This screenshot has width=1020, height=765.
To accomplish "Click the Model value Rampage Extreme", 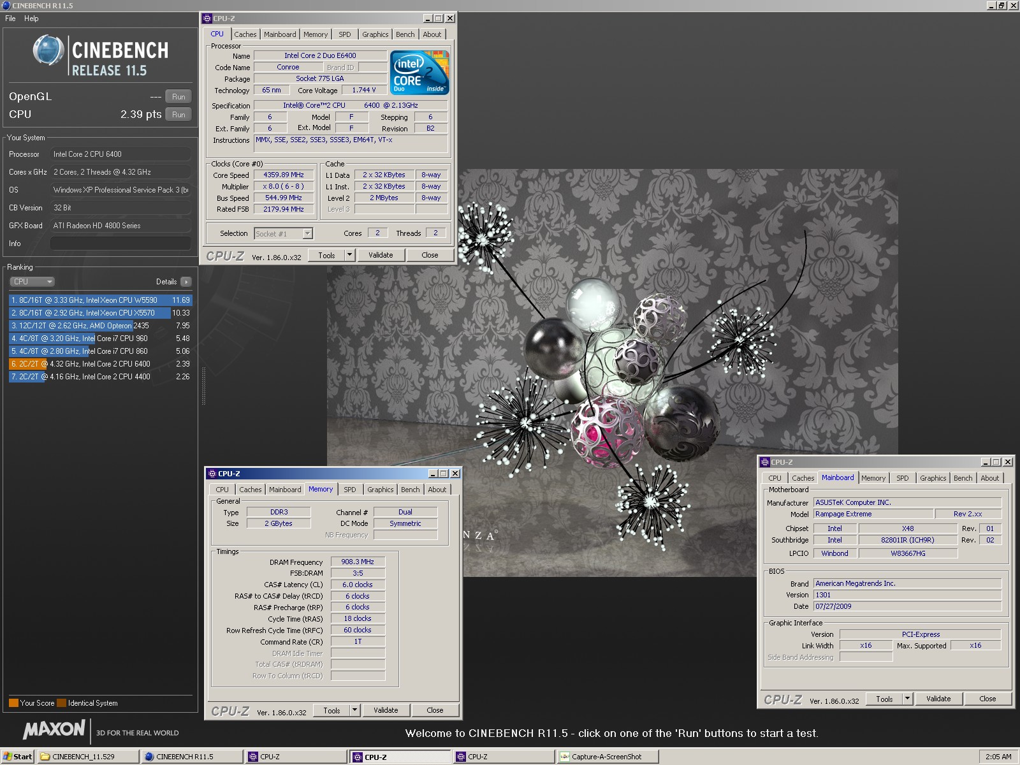I will coord(873,514).
